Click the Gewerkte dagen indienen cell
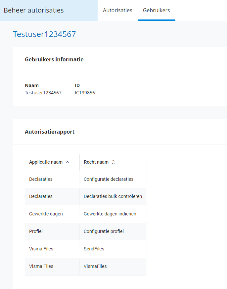The image size is (227, 289). [x=110, y=214]
